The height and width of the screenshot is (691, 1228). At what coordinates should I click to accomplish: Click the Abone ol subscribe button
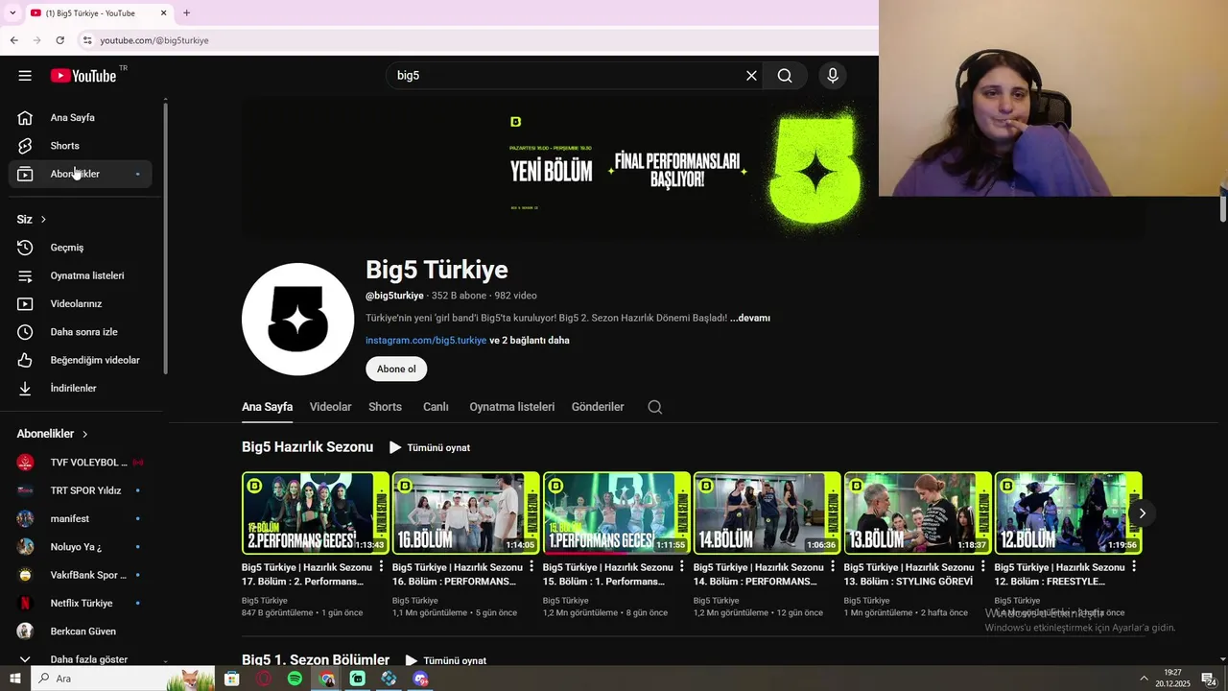click(396, 369)
